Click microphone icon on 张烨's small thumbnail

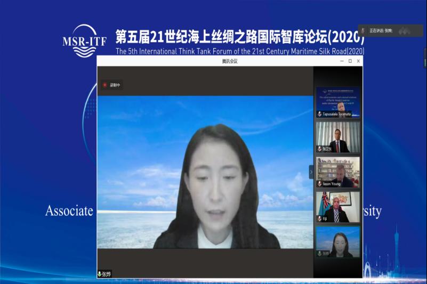[319, 253]
